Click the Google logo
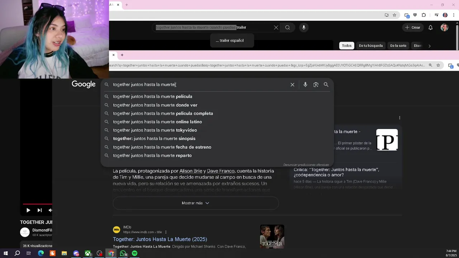 point(84,84)
